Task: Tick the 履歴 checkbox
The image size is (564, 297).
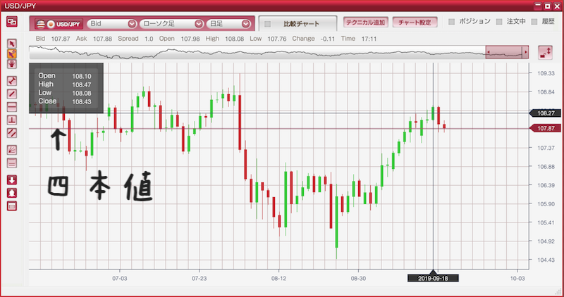Action: point(534,22)
